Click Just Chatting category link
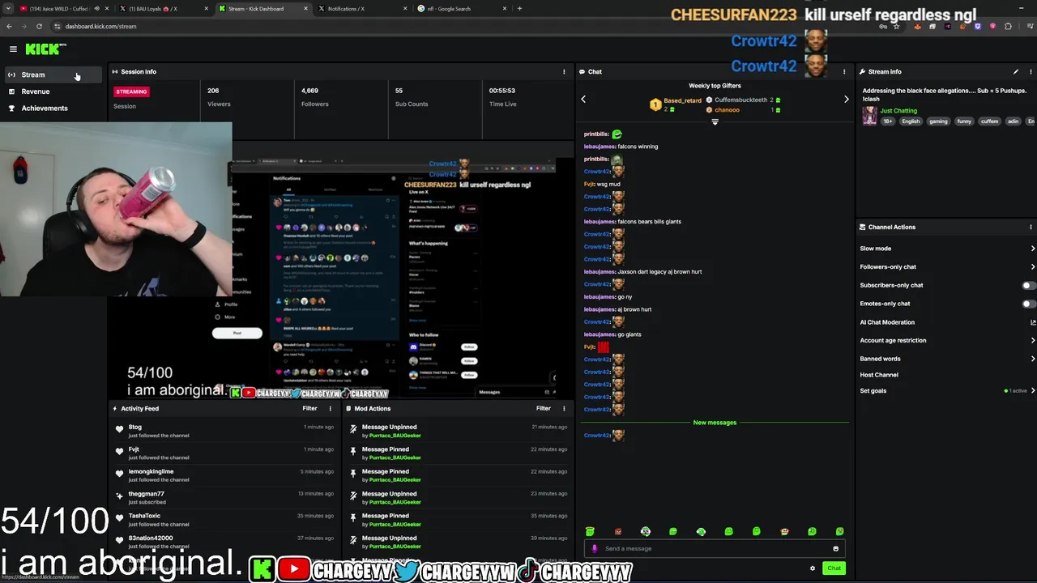 (898, 111)
